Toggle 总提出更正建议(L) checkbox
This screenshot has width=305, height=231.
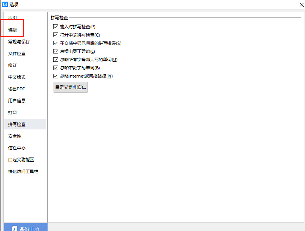(x=56, y=51)
